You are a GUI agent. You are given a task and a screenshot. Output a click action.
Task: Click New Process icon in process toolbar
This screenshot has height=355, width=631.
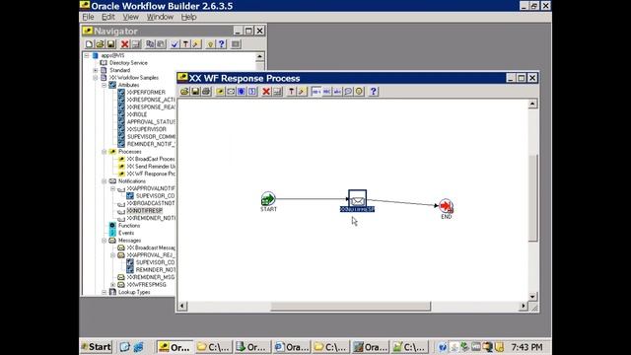point(220,92)
